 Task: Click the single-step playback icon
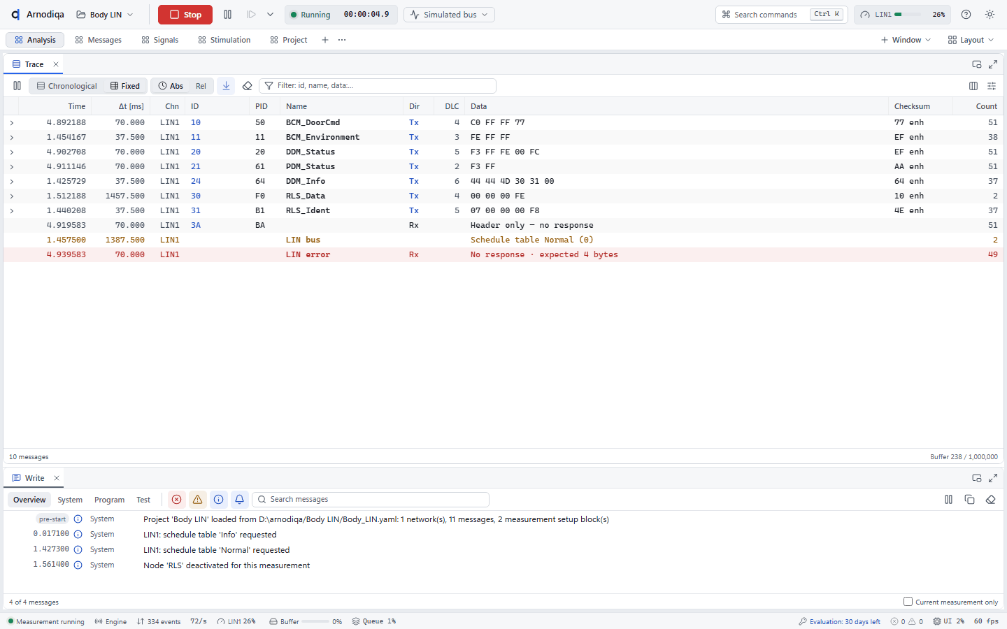tap(251, 15)
